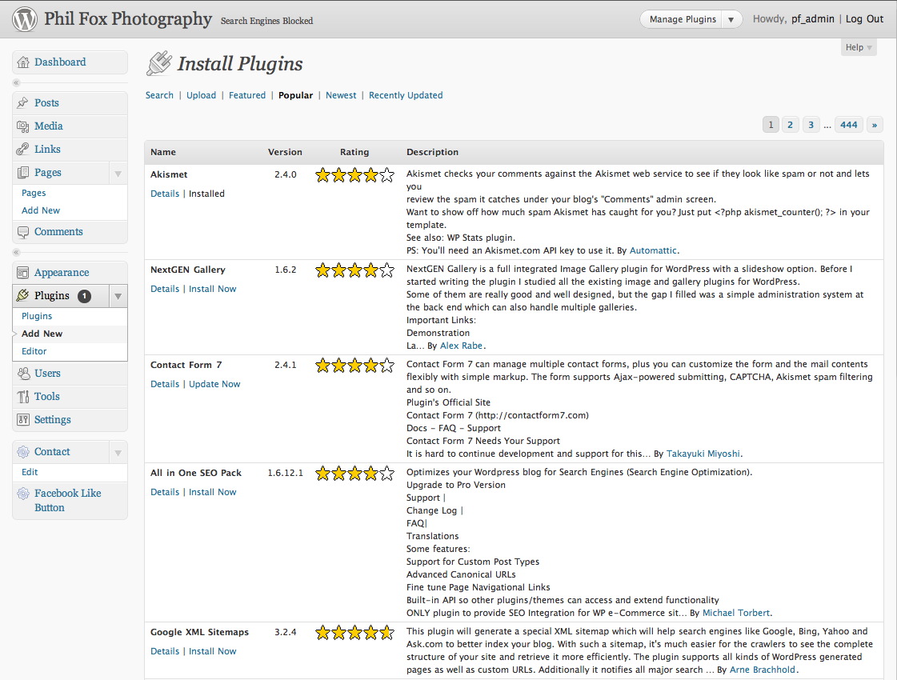Collapse sidebar using arrow below Dashboard
Viewport: 897px width, 680px height.
click(x=16, y=83)
